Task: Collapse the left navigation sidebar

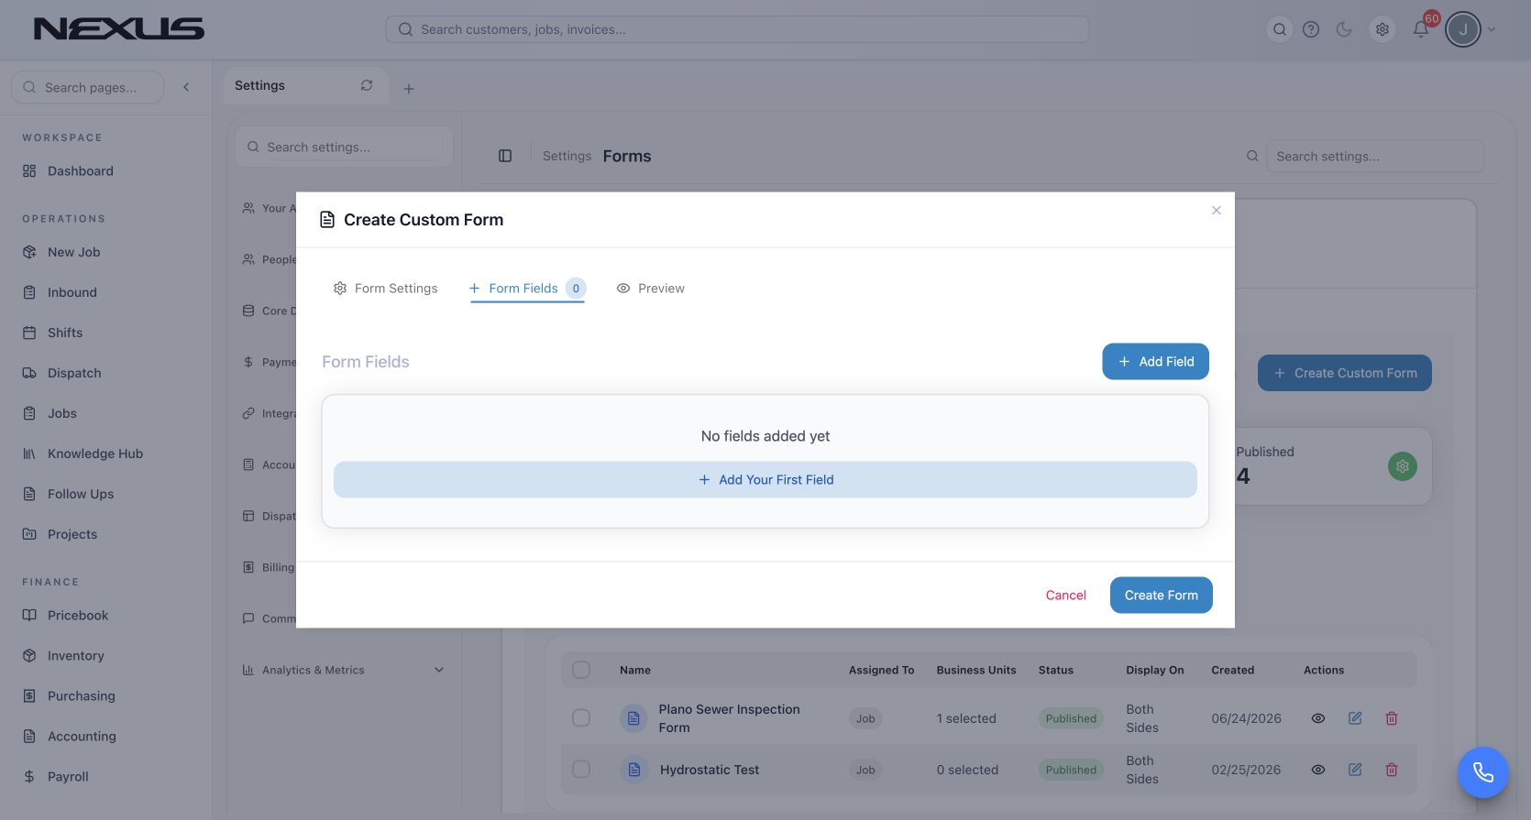Action: coord(186,87)
